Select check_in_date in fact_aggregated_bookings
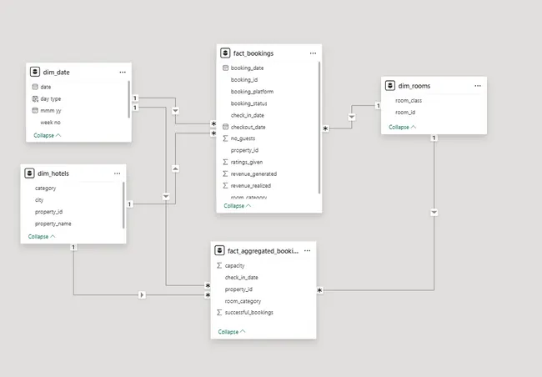Viewport: 542px width, 377px height. (241, 278)
